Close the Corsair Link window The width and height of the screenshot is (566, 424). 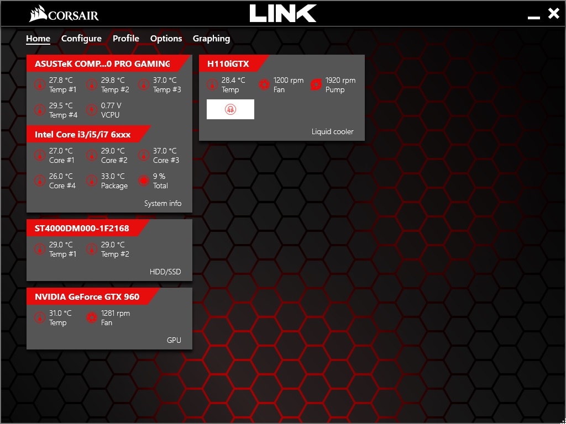(x=553, y=14)
